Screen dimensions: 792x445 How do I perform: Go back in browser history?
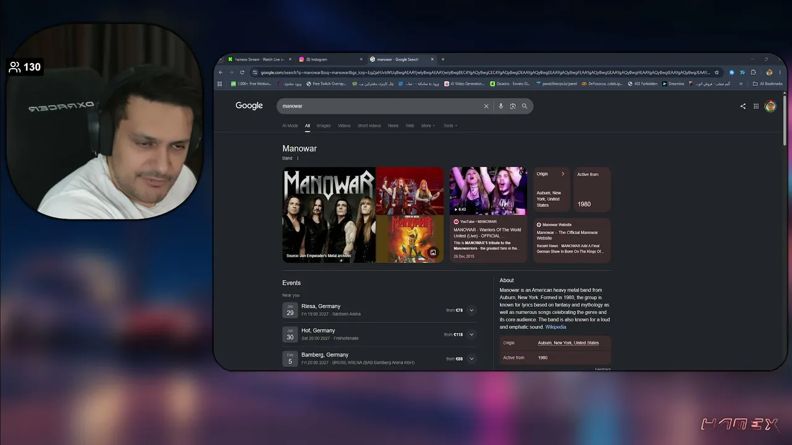coord(221,72)
